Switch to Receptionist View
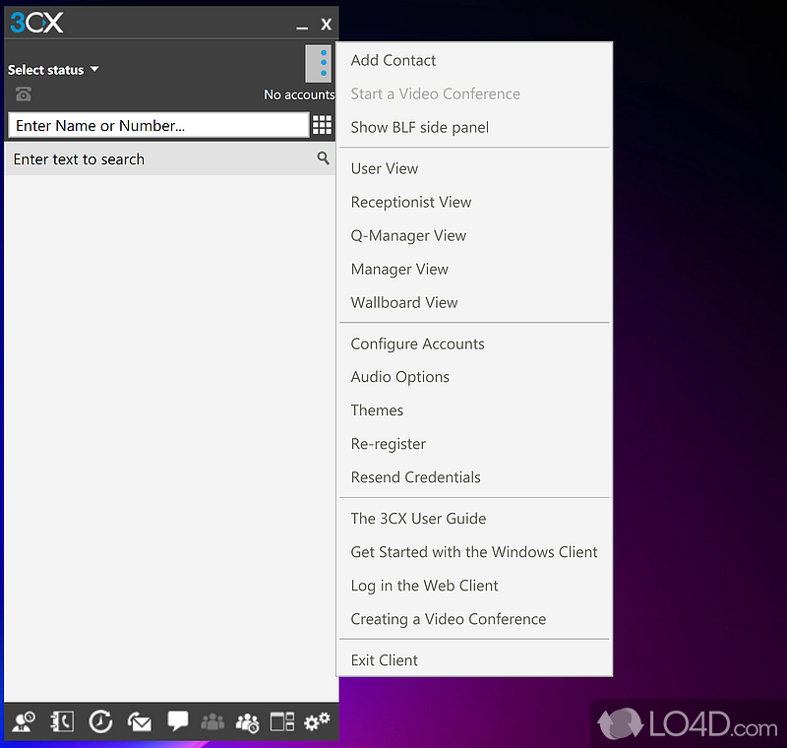This screenshot has height=748, width=787. (x=411, y=202)
